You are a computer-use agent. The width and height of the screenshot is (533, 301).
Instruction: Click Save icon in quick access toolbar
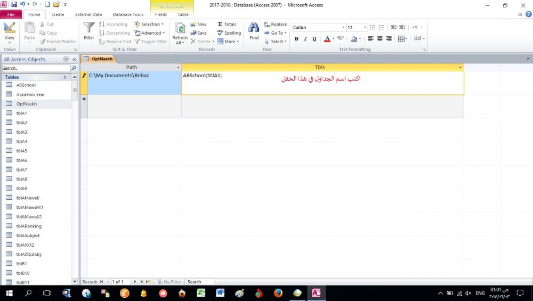(14, 4)
